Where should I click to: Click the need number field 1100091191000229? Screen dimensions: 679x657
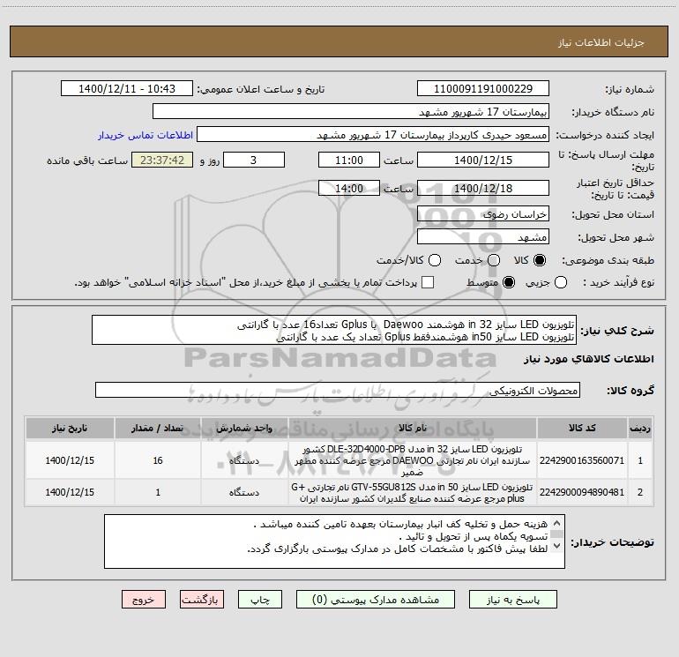coord(483,89)
